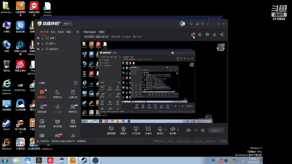Open the 多人连麦 multi-person link tool
The image size is (292, 164).
pos(57,108)
